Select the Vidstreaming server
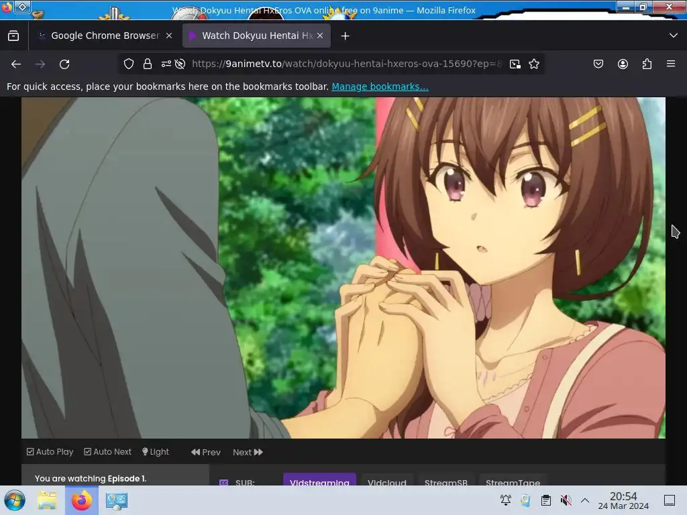The height and width of the screenshot is (515, 687). pos(319,479)
